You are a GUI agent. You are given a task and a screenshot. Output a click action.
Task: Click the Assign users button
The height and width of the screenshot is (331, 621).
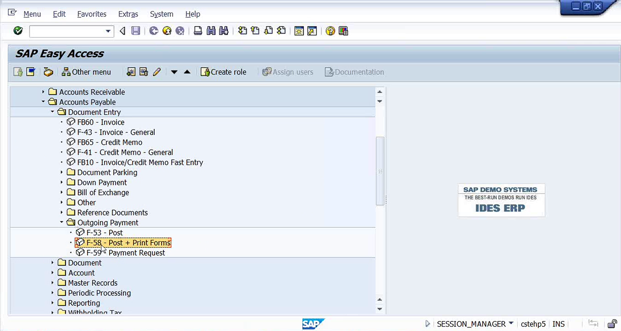pos(288,72)
